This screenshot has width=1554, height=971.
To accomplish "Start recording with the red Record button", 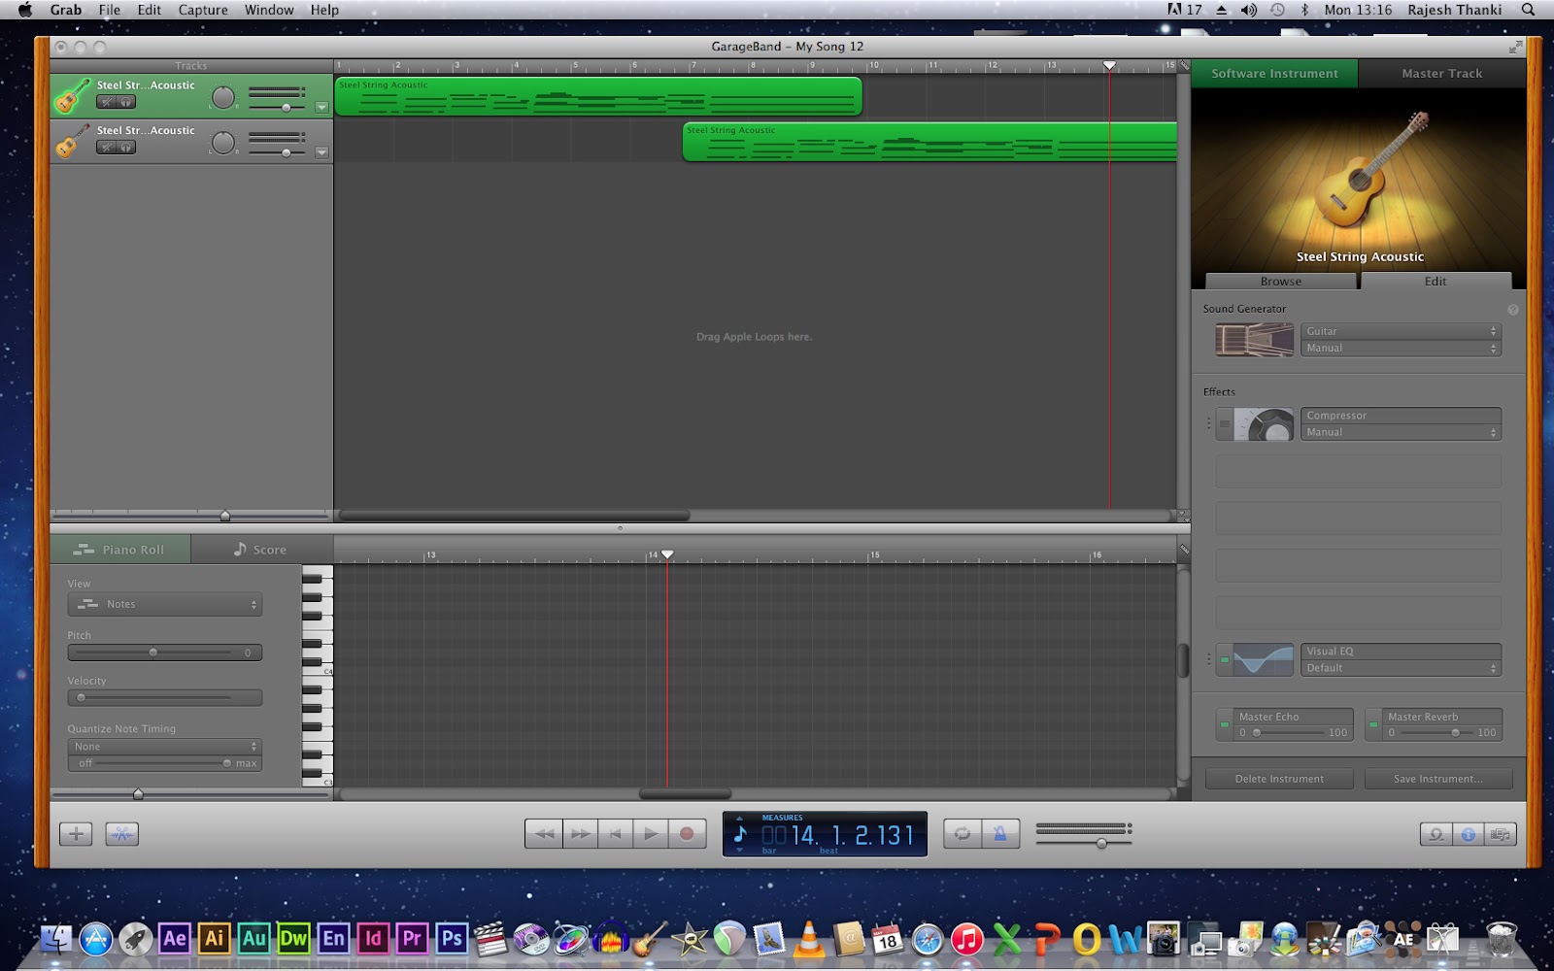I will click(687, 833).
